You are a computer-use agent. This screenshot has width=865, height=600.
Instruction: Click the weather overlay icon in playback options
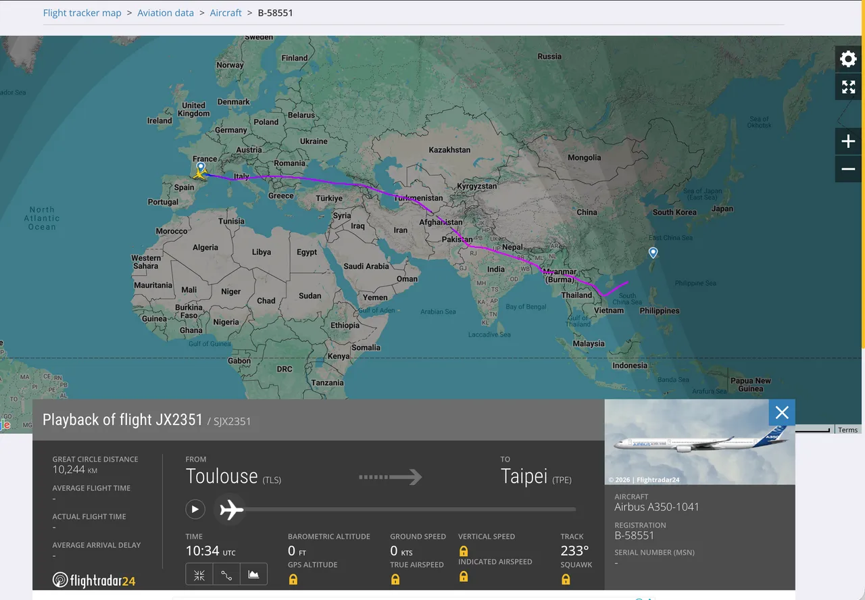pos(199,574)
